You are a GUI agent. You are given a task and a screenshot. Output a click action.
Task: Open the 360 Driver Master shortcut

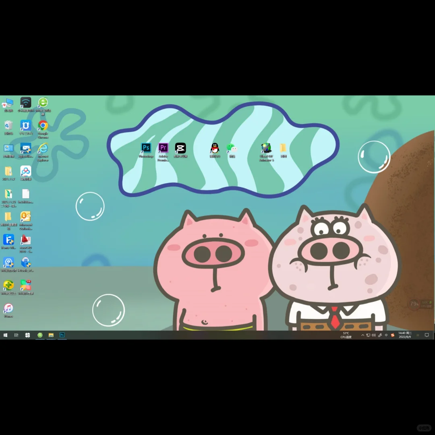tap(8, 265)
